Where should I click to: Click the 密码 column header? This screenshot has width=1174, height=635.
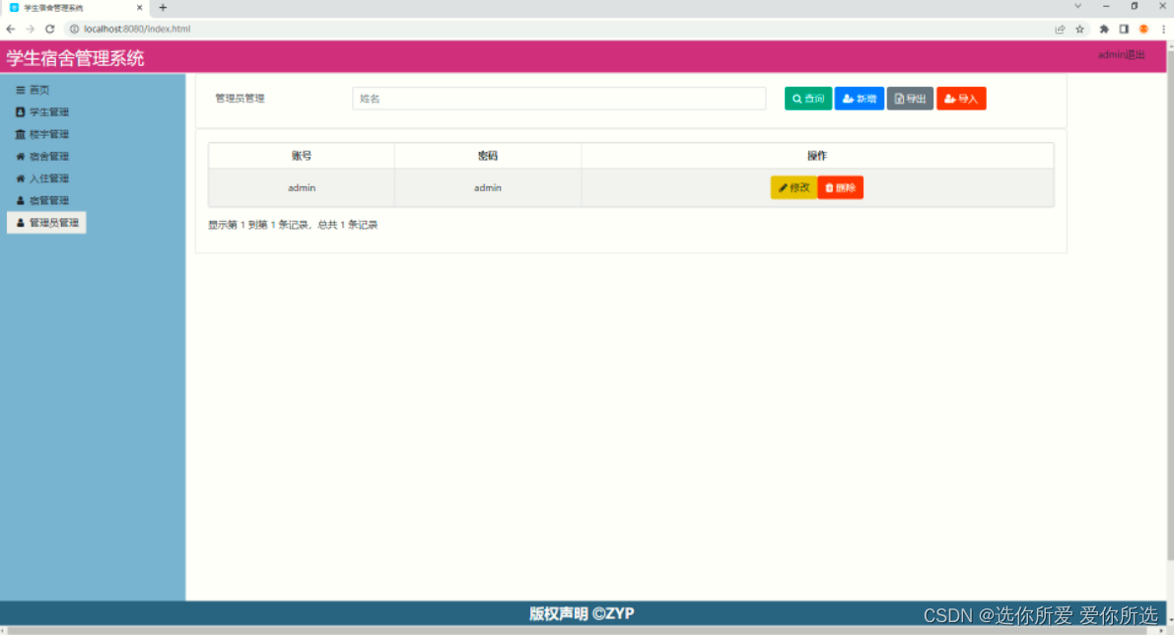(487, 156)
